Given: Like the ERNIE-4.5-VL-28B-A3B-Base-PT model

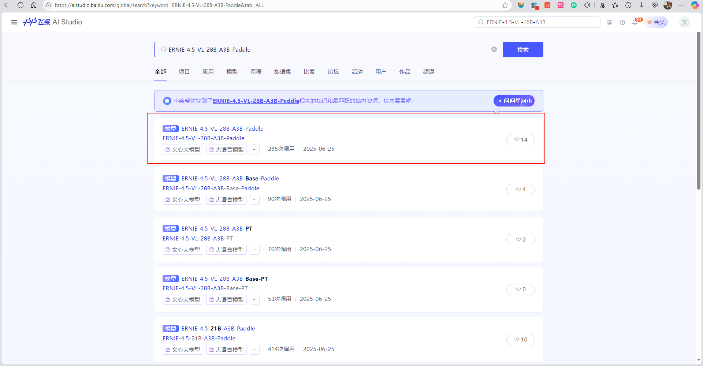Looking at the screenshot, I should (520, 290).
